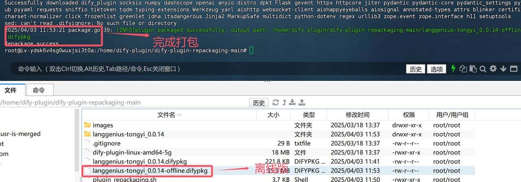Click the .gitignore file icon
The width and height of the screenshot is (521, 182).
click(87, 143)
